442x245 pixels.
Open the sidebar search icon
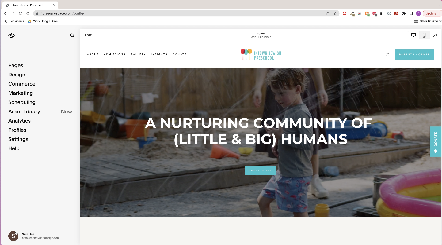click(72, 35)
